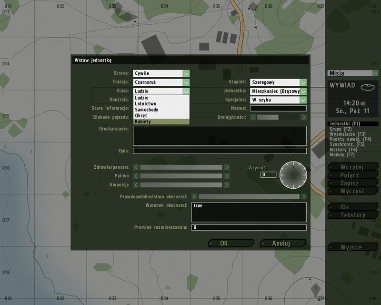
Task: Toggle the Tekstury map textures button
Action: click(x=352, y=215)
